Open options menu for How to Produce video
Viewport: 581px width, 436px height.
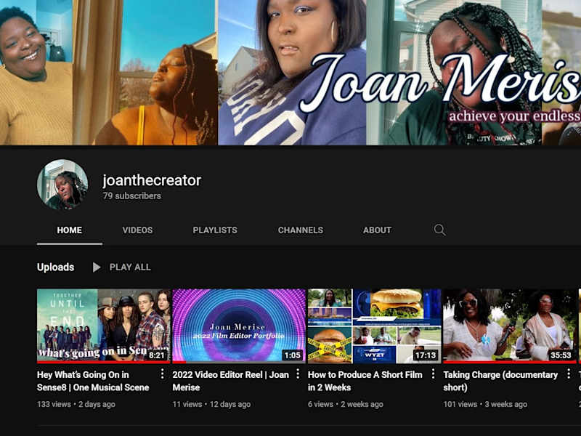433,374
